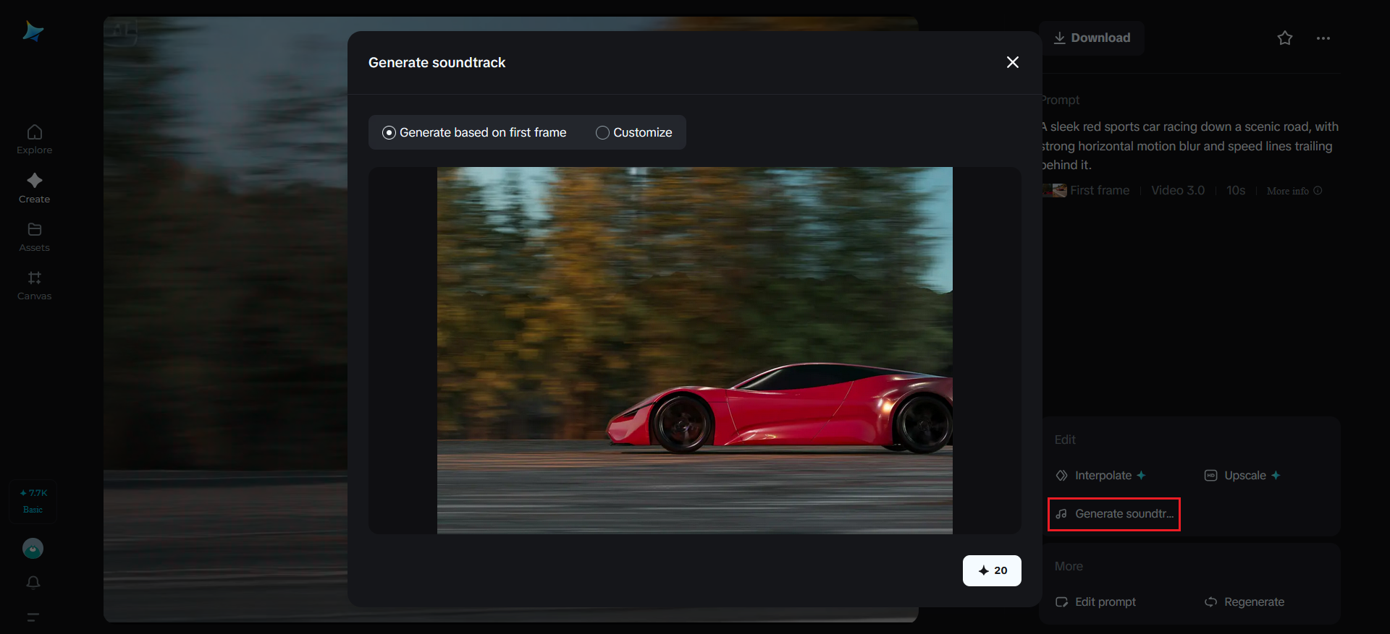This screenshot has width=1390, height=634.
Task: Click the video player behind the dialog
Action: coord(225,319)
